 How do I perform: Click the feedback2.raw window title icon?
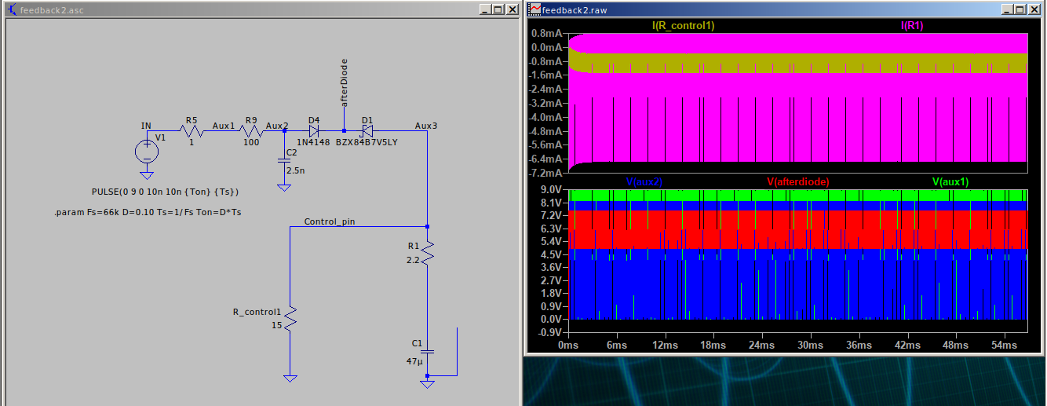point(534,9)
